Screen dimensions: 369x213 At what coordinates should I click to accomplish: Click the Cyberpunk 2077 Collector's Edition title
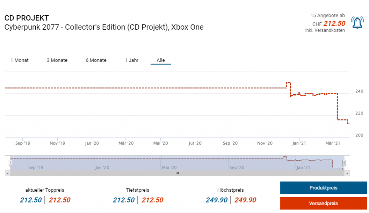click(104, 27)
